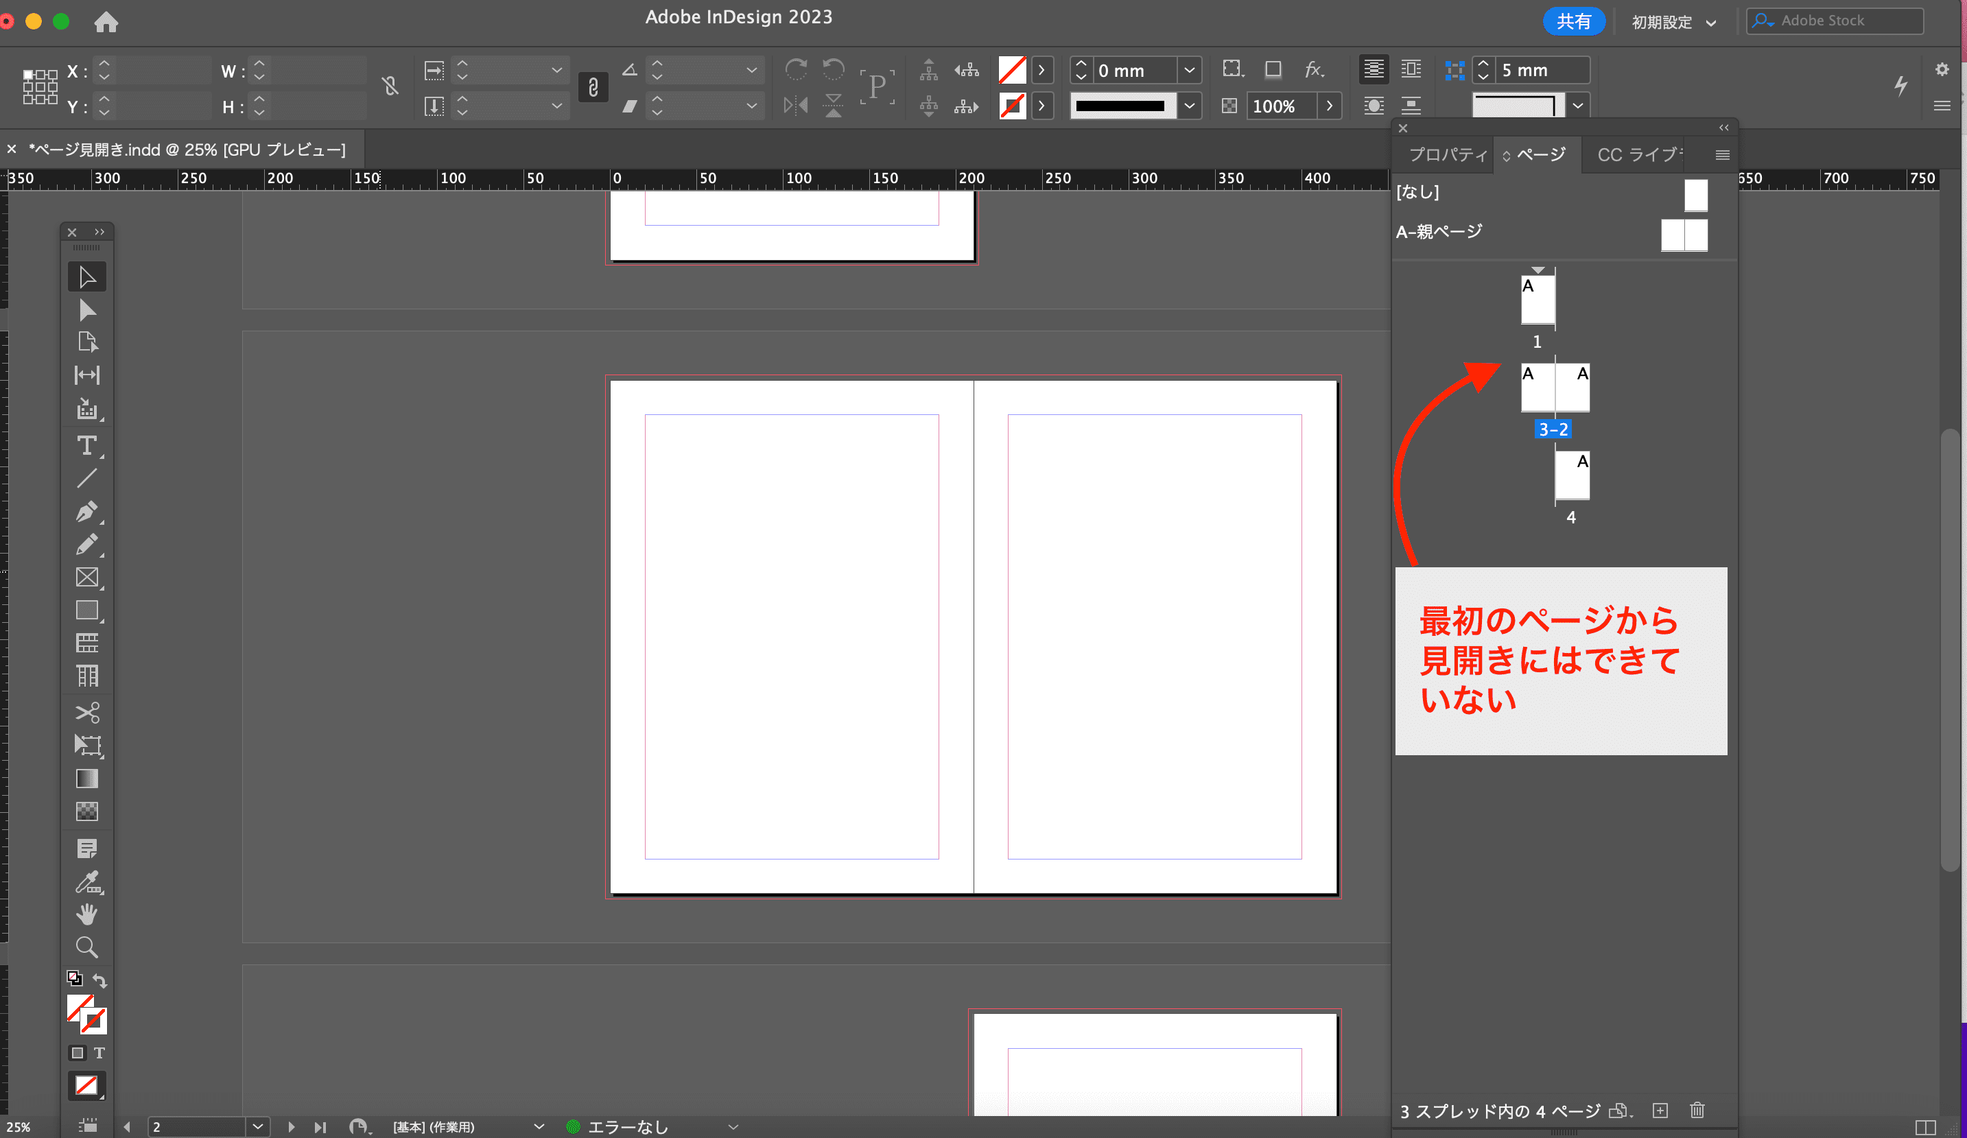
Task: Swap fill and stroke arrow
Action: pyautogui.click(x=100, y=980)
